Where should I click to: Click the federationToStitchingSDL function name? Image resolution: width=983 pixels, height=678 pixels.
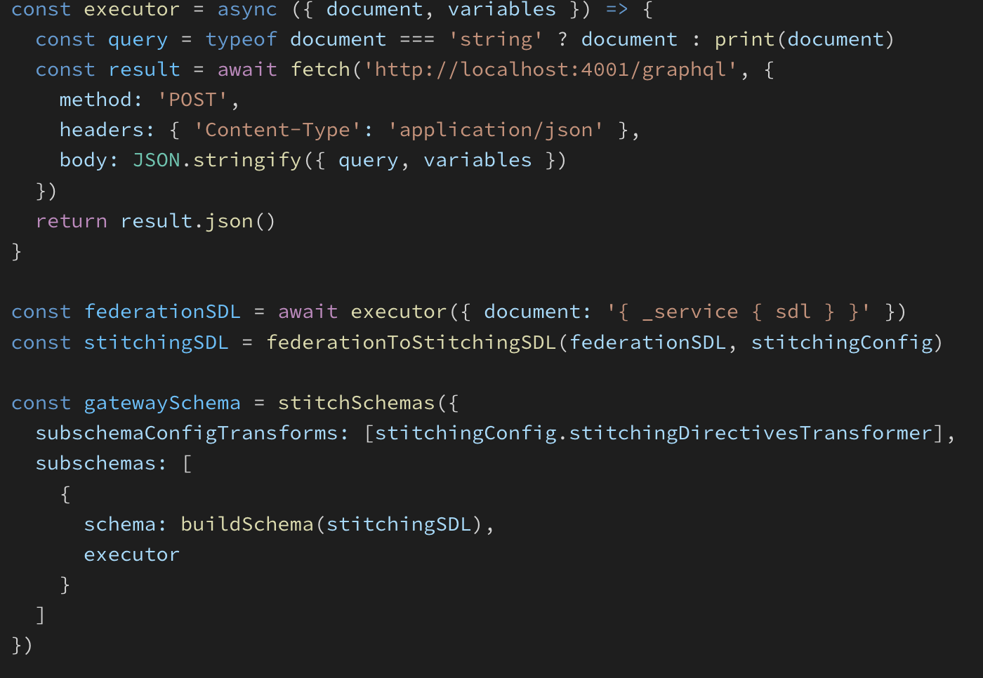(x=411, y=343)
